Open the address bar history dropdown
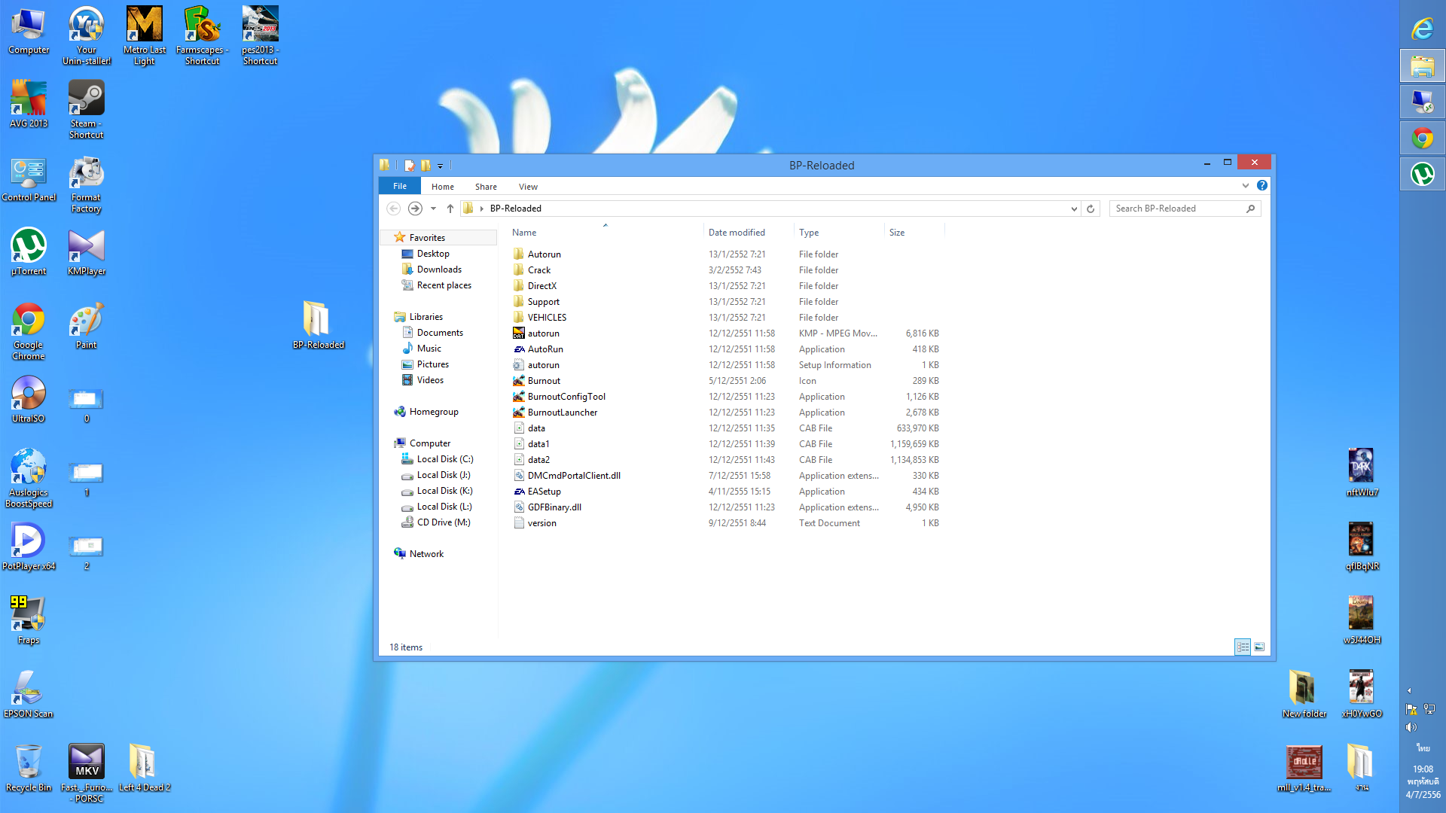This screenshot has width=1446, height=813. (1074, 209)
